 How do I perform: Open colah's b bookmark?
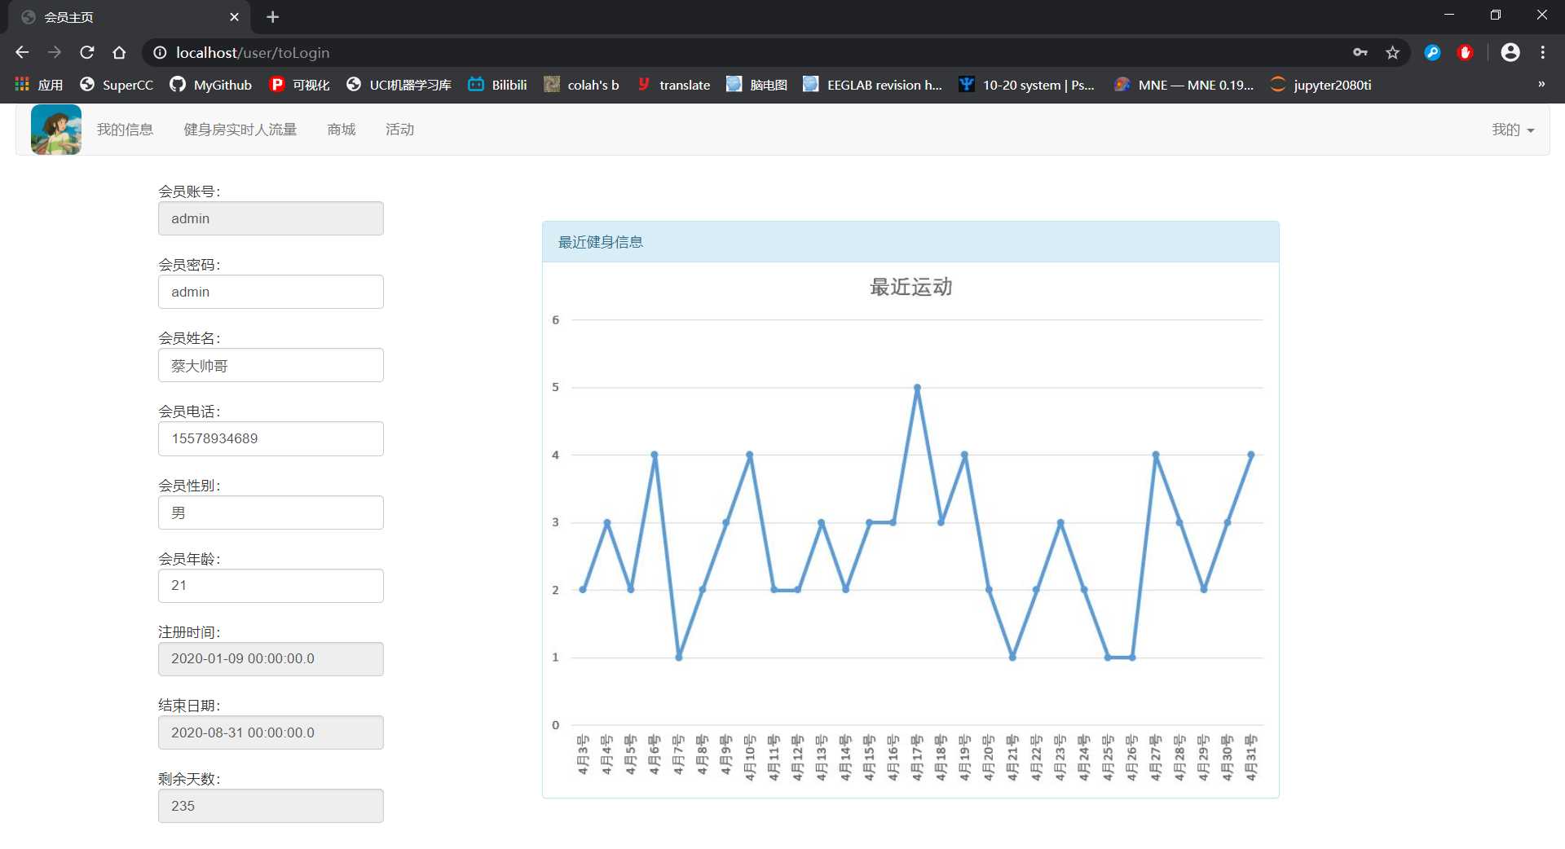[581, 85]
